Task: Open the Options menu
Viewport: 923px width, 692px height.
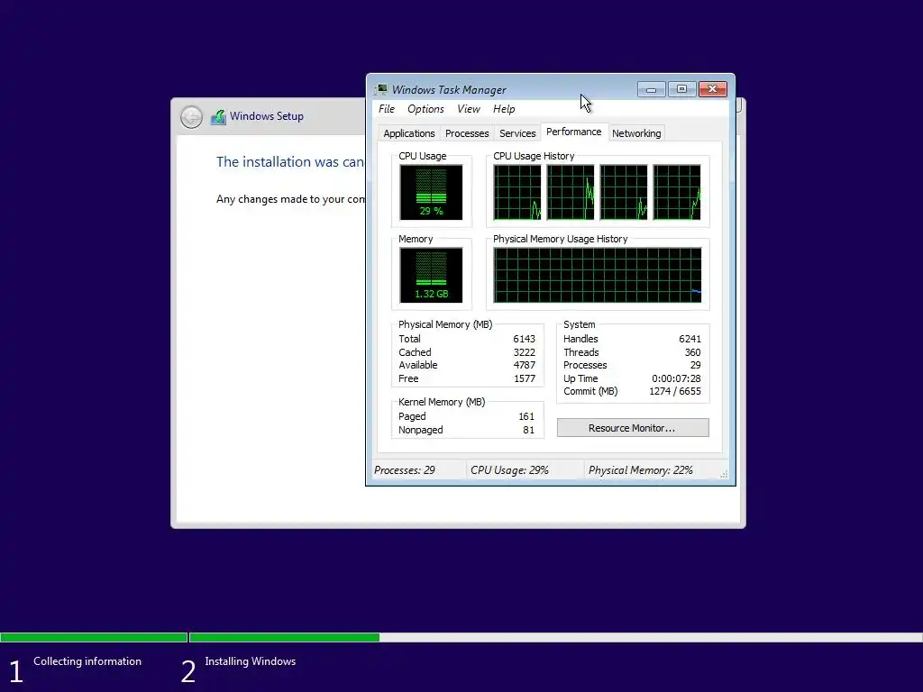Action: point(425,109)
